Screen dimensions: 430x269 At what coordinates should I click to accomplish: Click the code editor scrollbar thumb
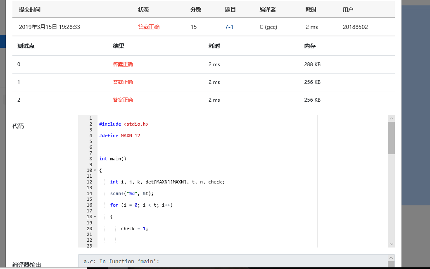tap(391, 138)
